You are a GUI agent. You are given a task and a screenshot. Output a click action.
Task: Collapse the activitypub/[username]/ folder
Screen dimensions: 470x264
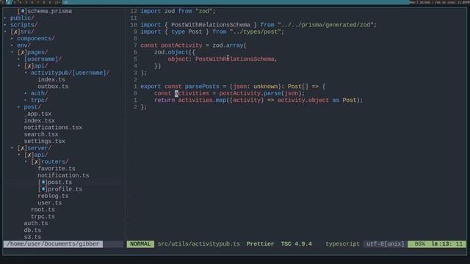[x=70, y=73]
